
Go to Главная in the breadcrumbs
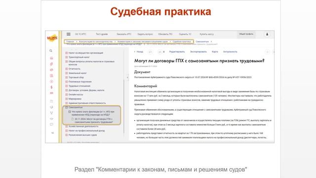coord(70,42)
